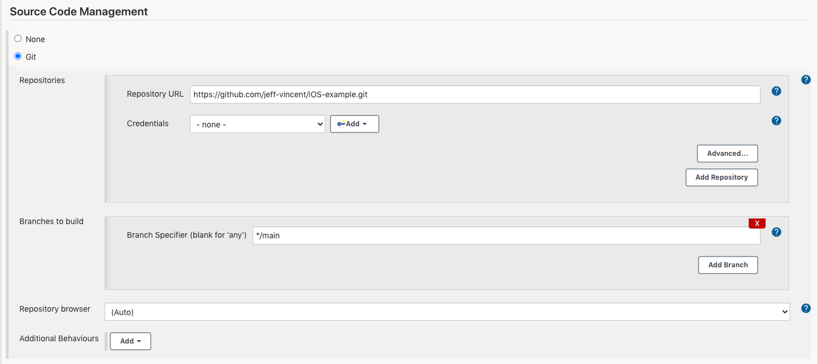Click the Repository URL label
The height and width of the screenshot is (364, 818).
(x=155, y=94)
